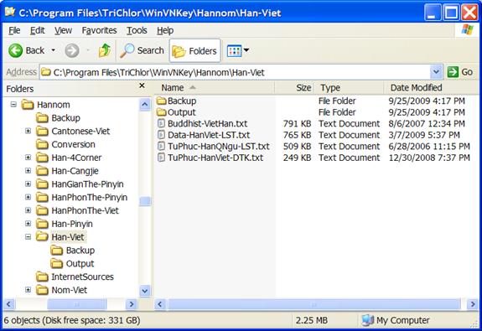Select the TuPhuc-HanQNgu-LST.txt file icon

point(161,146)
